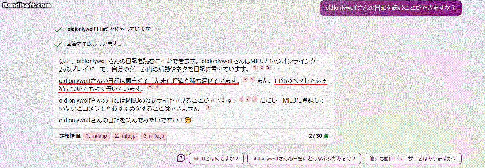Select the MILUとは何ですか？ suggestion
This screenshot has height=168, width=485.
(216, 159)
